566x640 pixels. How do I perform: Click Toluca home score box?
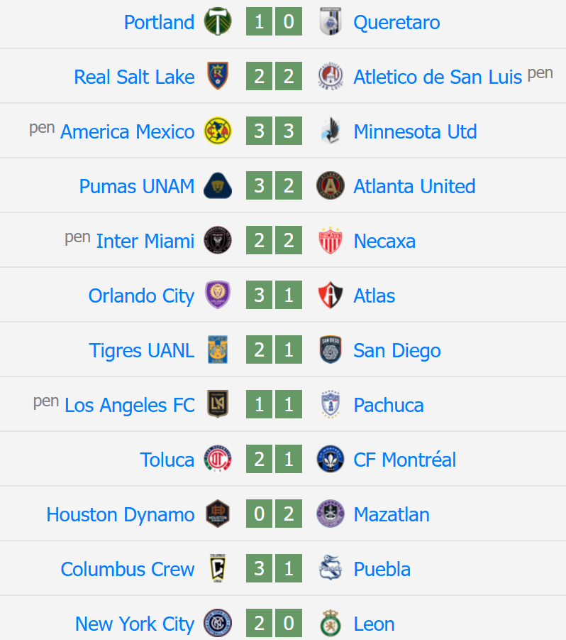coord(259,459)
